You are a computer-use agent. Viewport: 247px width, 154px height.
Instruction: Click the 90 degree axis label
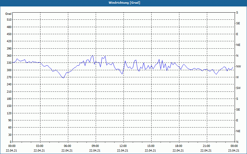coord(10,120)
